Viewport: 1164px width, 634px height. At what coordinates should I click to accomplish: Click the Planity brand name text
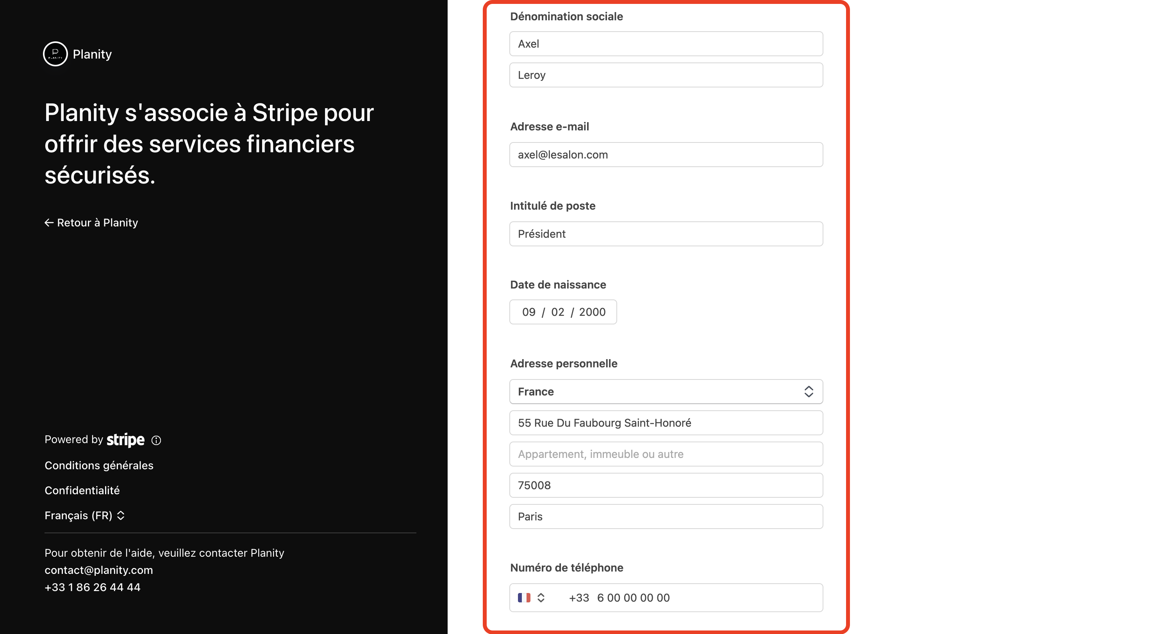point(92,54)
